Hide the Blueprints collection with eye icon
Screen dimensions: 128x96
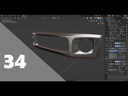127,22
